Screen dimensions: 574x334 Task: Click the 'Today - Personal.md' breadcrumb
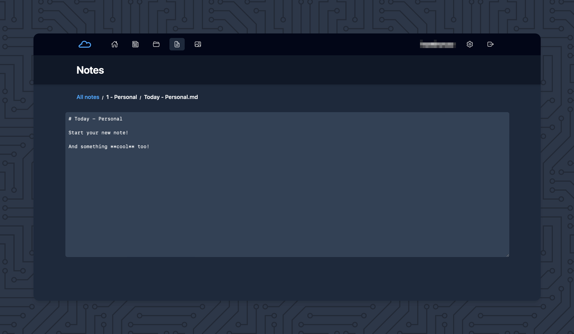tap(171, 97)
